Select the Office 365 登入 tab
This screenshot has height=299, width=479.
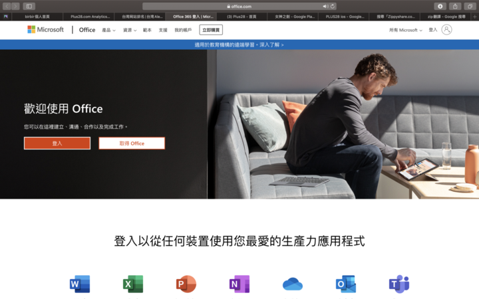pyautogui.click(x=191, y=17)
